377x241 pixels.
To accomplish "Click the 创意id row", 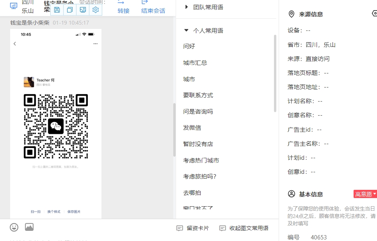I will point(302,172).
